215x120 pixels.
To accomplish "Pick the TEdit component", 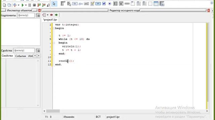I will [x=86, y=4].
